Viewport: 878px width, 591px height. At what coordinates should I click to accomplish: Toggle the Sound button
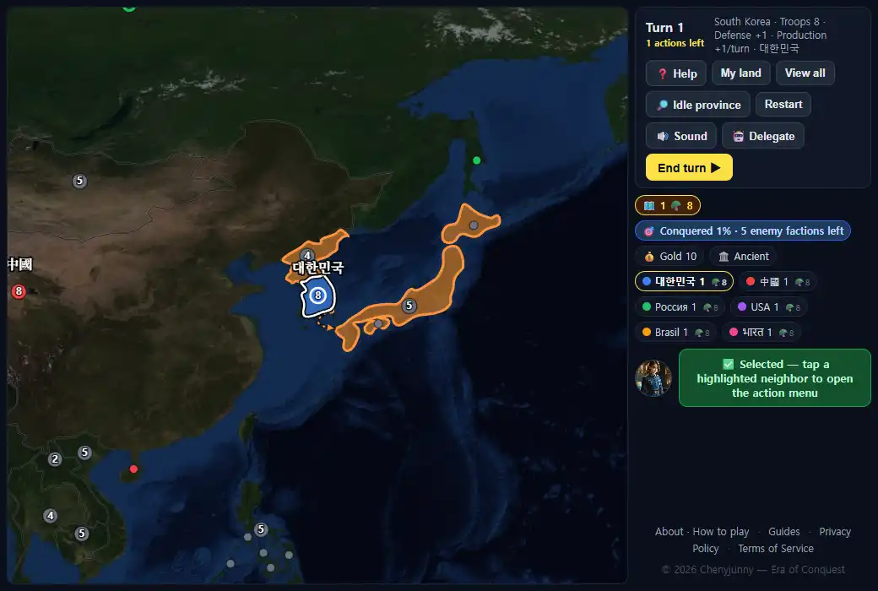[x=681, y=136]
